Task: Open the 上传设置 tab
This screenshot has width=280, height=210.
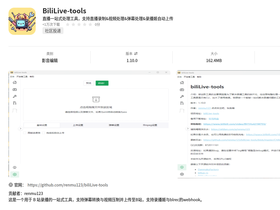Action: coord(78,125)
